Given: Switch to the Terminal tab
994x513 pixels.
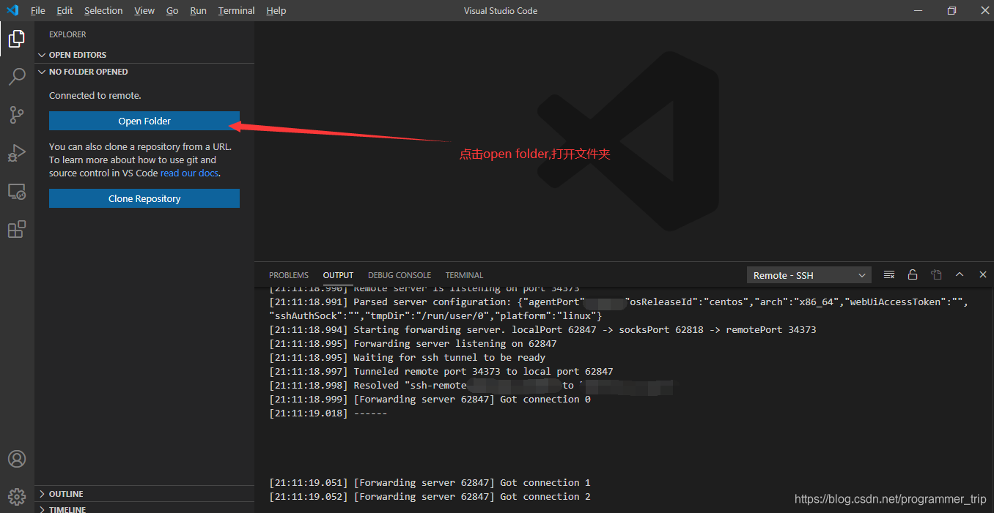Looking at the screenshot, I should coord(464,275).
